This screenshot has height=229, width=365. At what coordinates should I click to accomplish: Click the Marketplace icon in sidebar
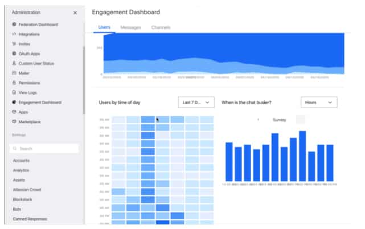pos(14,121)
